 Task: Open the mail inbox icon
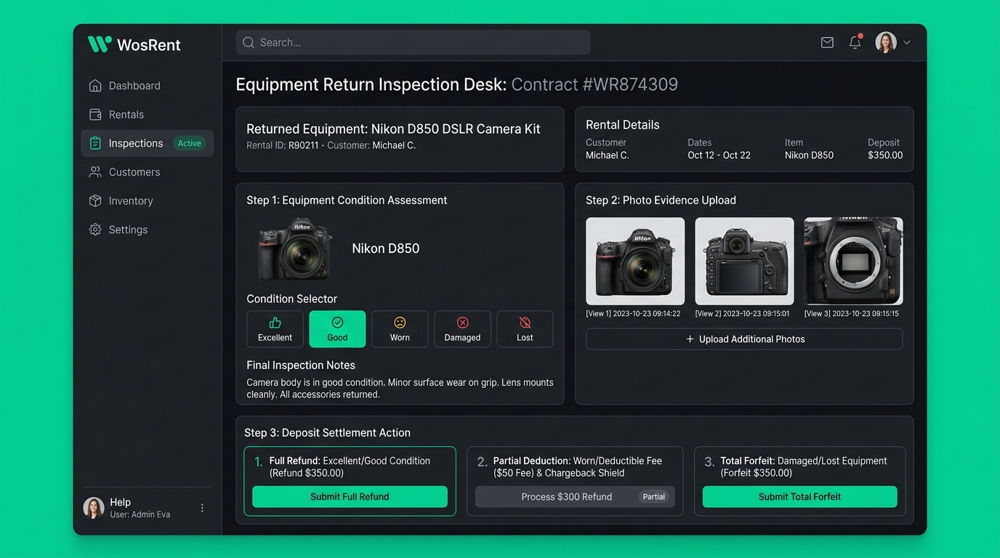click(827, 43)
